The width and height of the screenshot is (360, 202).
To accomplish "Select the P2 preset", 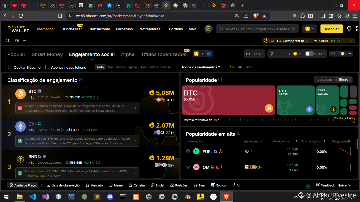I will pos(255,54).
